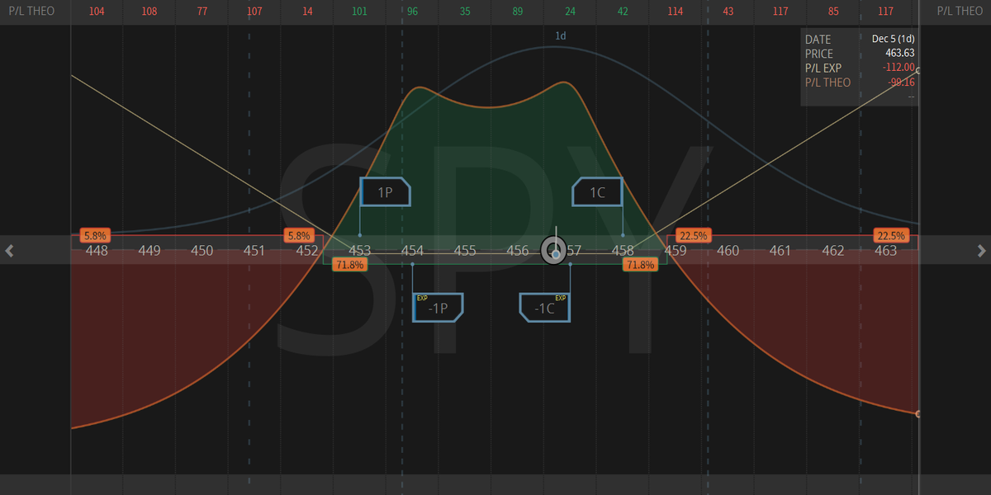Click the 463 price on the axis
991x495 pixels.
885,251
